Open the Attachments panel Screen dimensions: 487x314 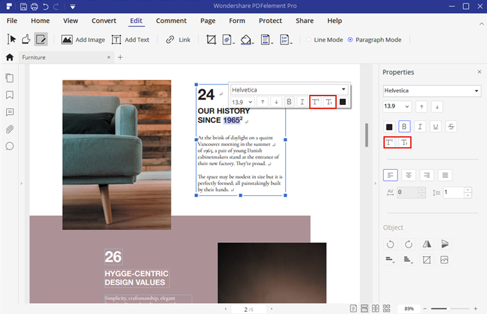10,129
